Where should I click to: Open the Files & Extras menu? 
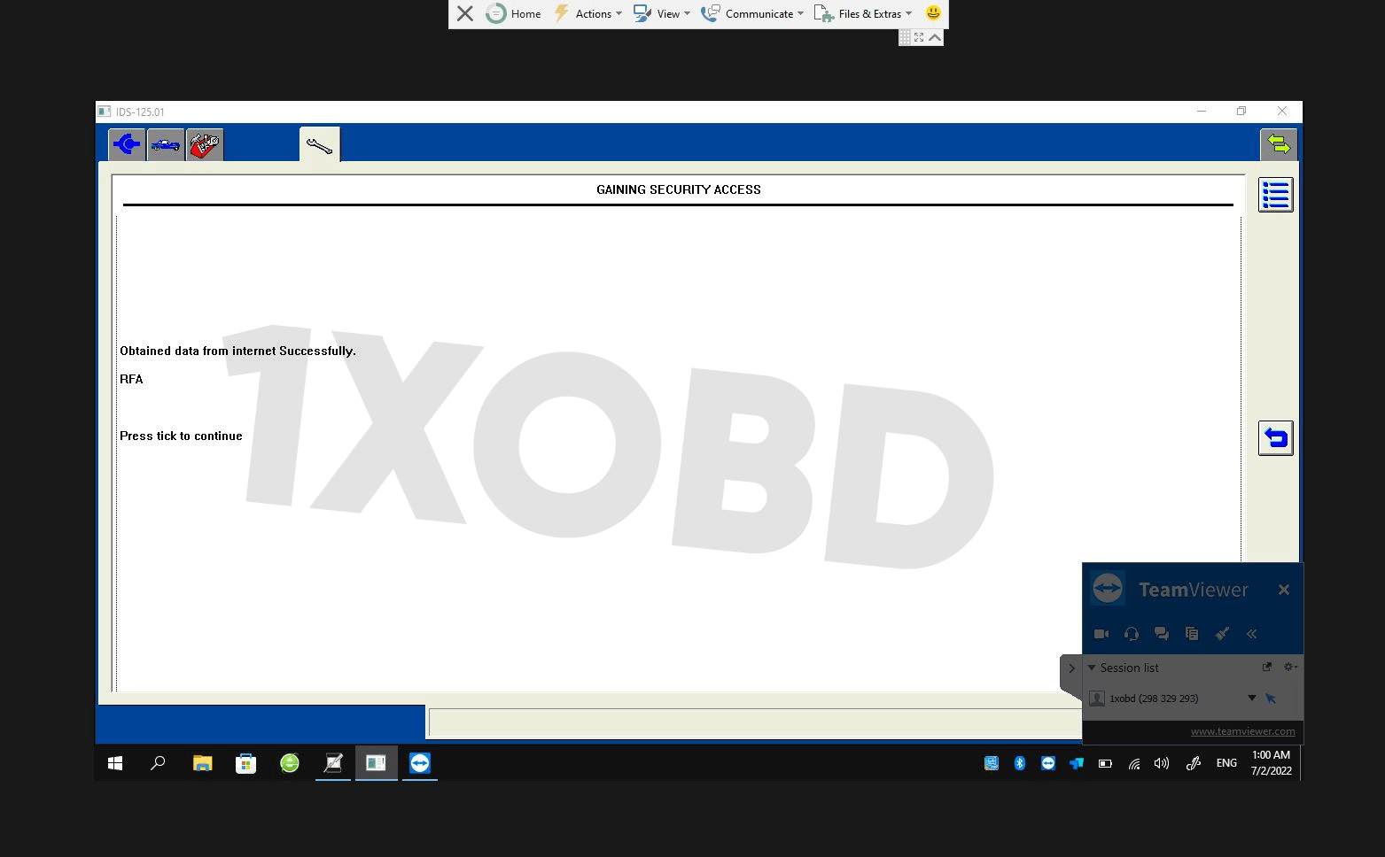pyautogui.click(x=863, y=13)
